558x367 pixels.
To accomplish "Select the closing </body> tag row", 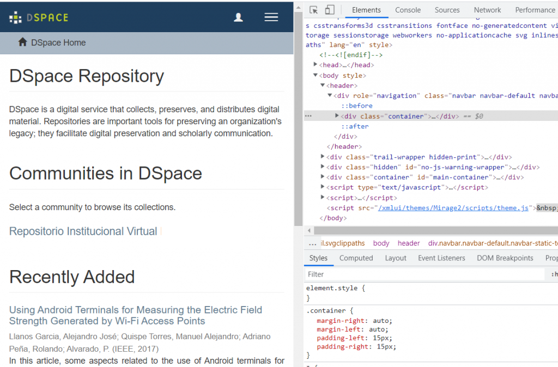I will (333, 218).
